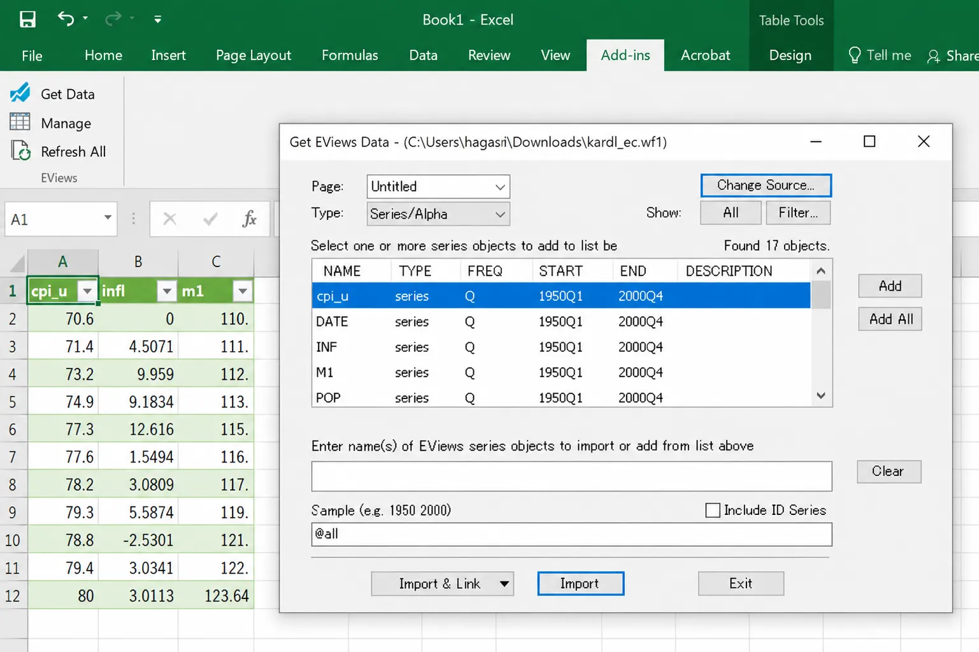Open the Page Layout tab
979x652 pixels.
(254, 55)
